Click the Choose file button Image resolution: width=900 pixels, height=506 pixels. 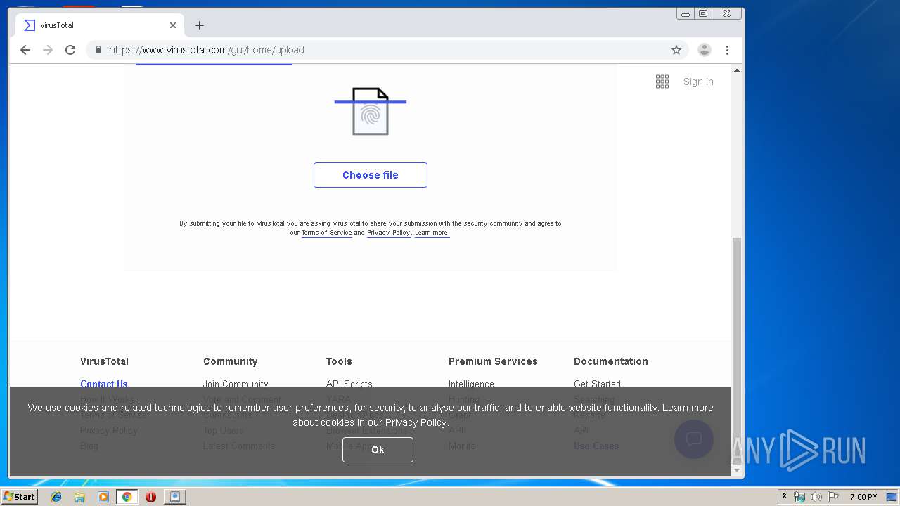371,175
